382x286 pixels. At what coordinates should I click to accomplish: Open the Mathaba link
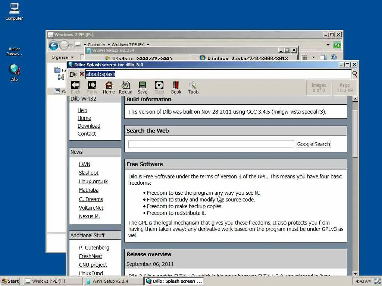tap(89, 190)
